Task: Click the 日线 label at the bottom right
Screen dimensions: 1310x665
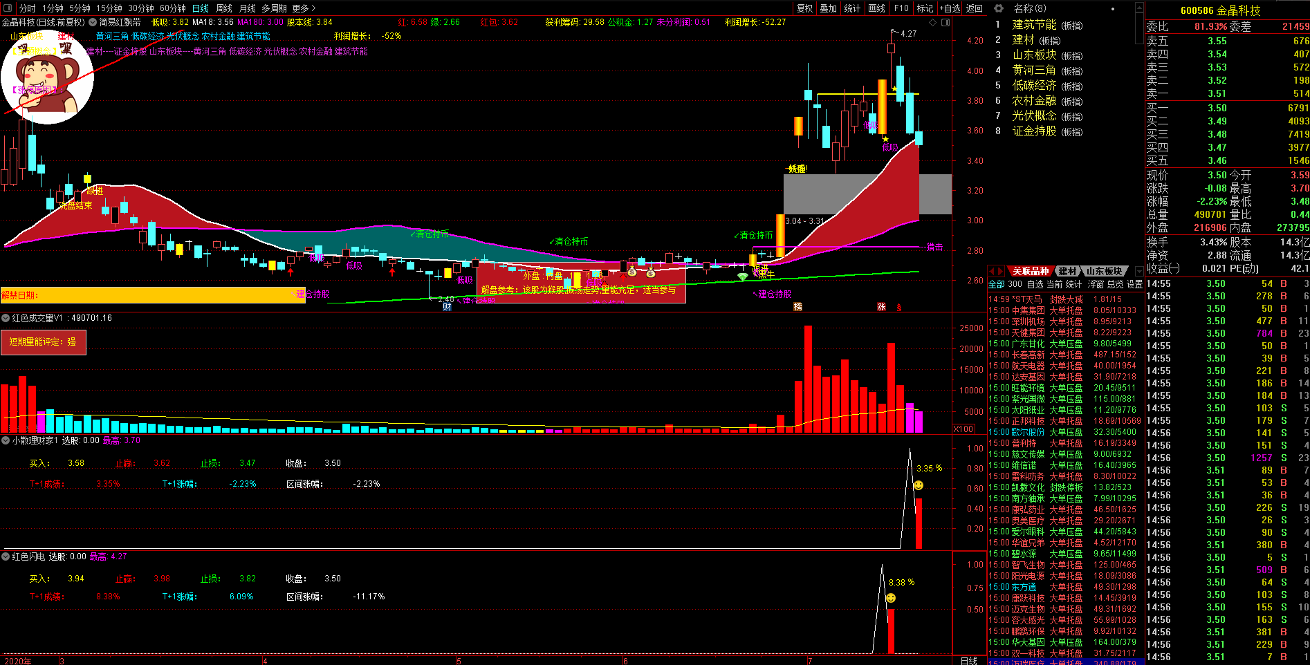Action: point(968,661)
